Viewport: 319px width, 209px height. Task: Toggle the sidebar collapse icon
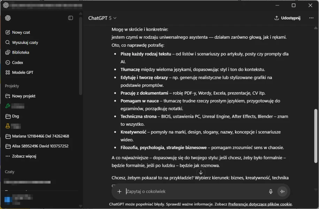pos(70,18)
